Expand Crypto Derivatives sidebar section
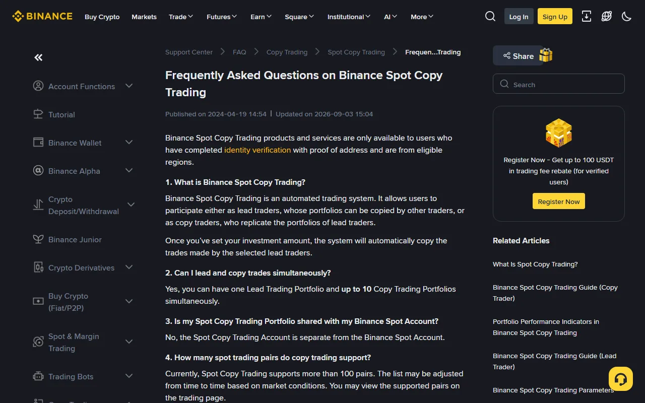645x403 pixels. click(x=129, y=267)
